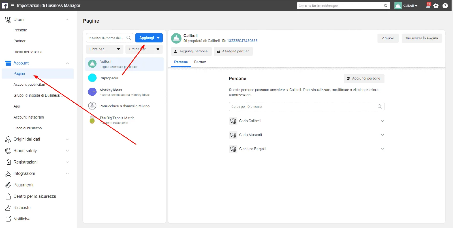Viewport: 453px width, 228px height.
Task: Open the Filtra per dropdown
Action: (x=105, y=49)
